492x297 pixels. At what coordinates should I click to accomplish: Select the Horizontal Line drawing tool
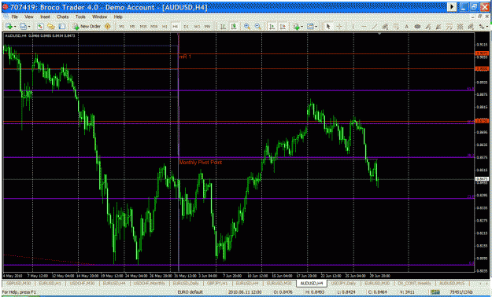(x=364, y=27)
